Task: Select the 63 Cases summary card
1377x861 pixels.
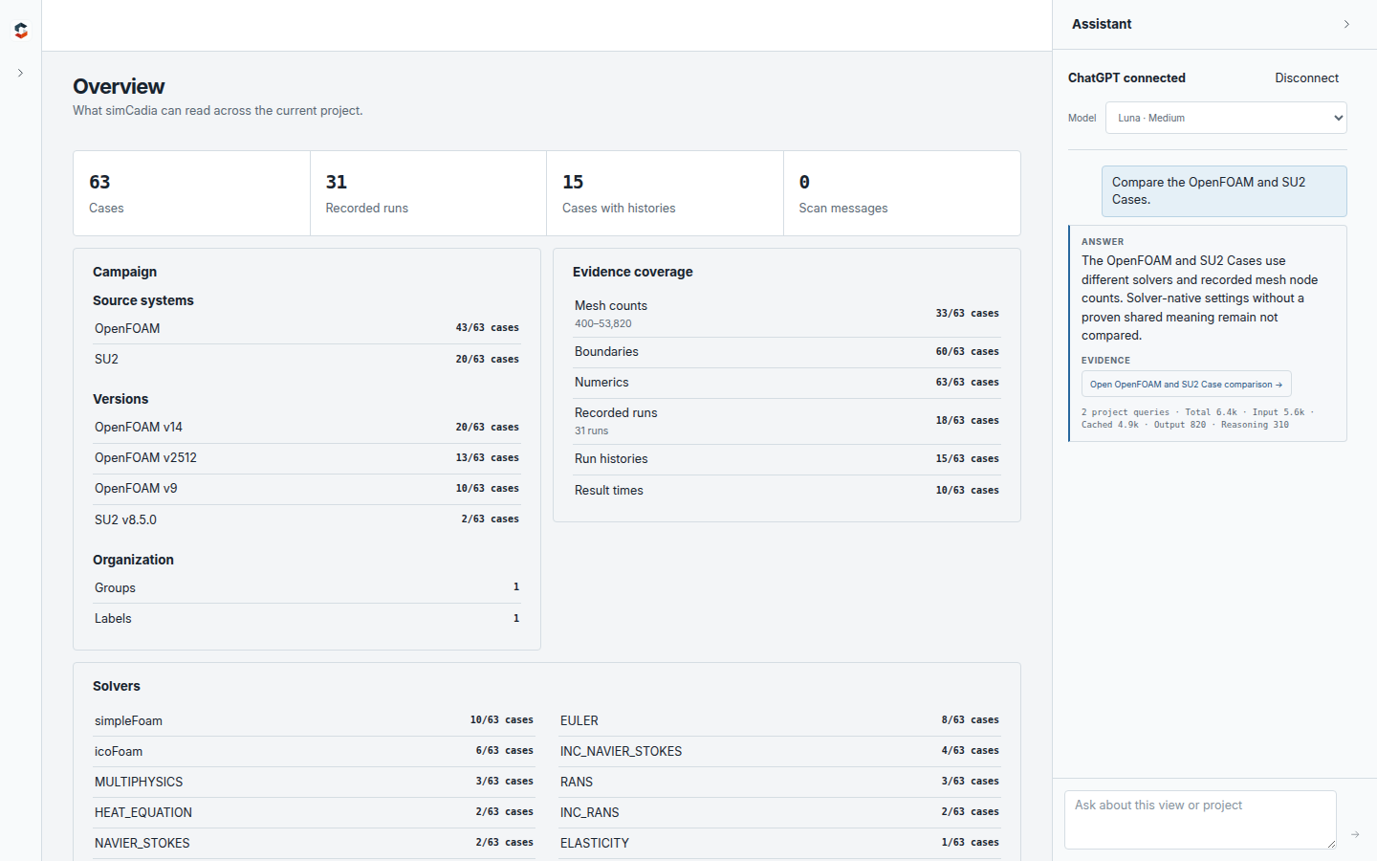Action: (x=191, y=193)
